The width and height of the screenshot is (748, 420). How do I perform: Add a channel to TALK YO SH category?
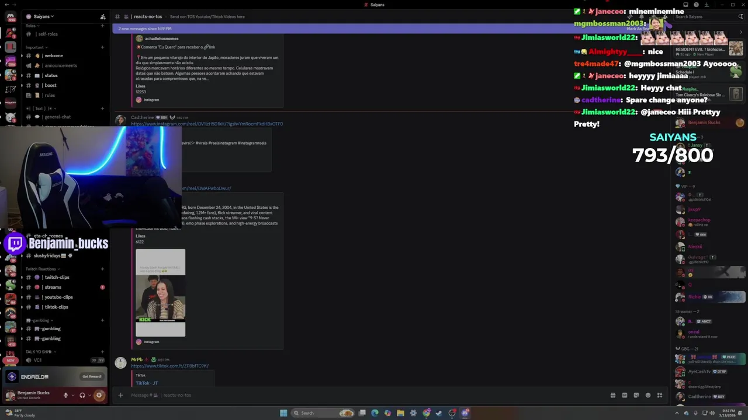pos(102,352)
